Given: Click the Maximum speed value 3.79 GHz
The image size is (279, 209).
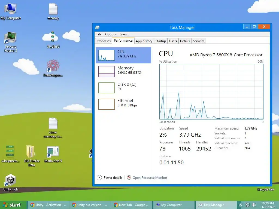Looking at the screenshot, I should tap(251, 128).
